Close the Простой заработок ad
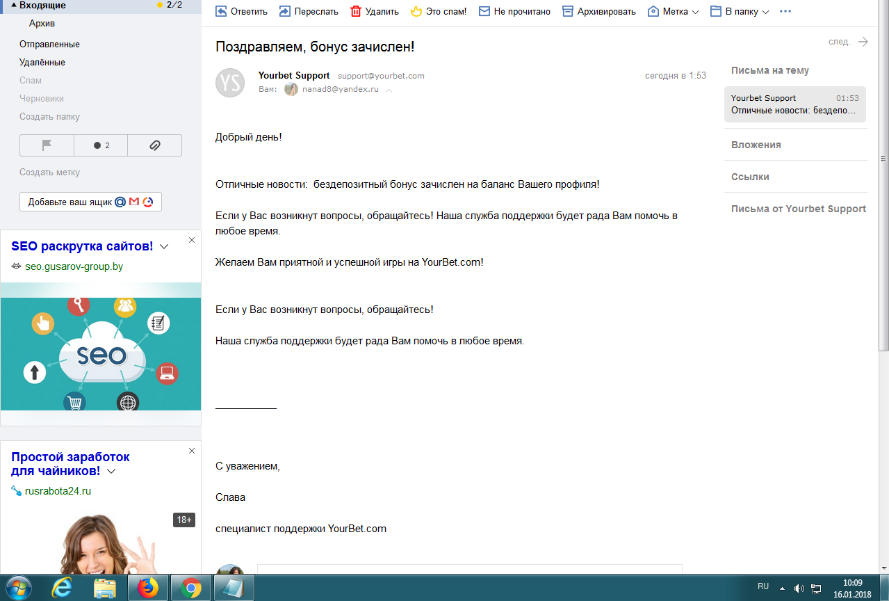 [192, 451]
